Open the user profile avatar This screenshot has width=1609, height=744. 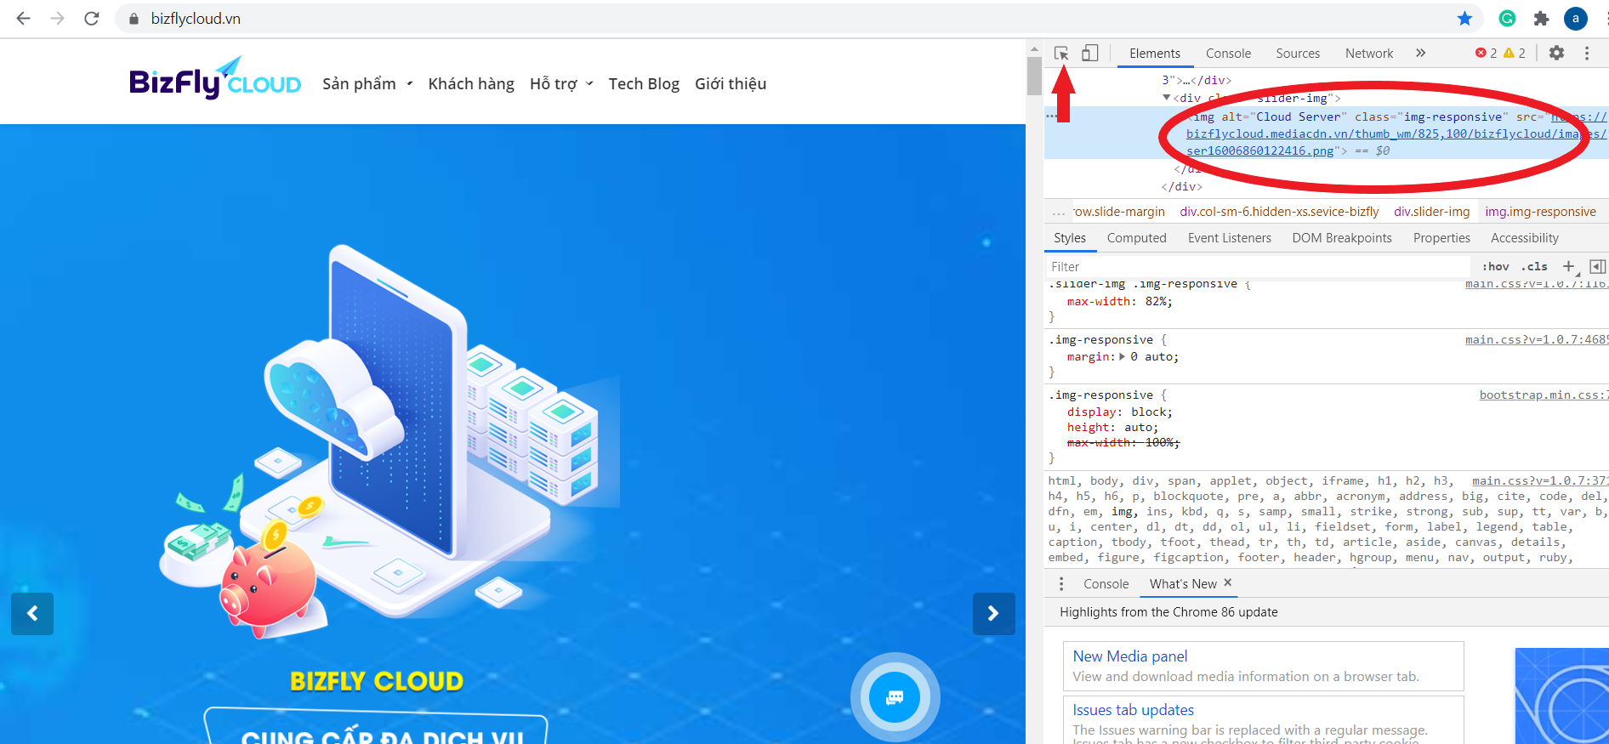click(x=1576, y=18)
